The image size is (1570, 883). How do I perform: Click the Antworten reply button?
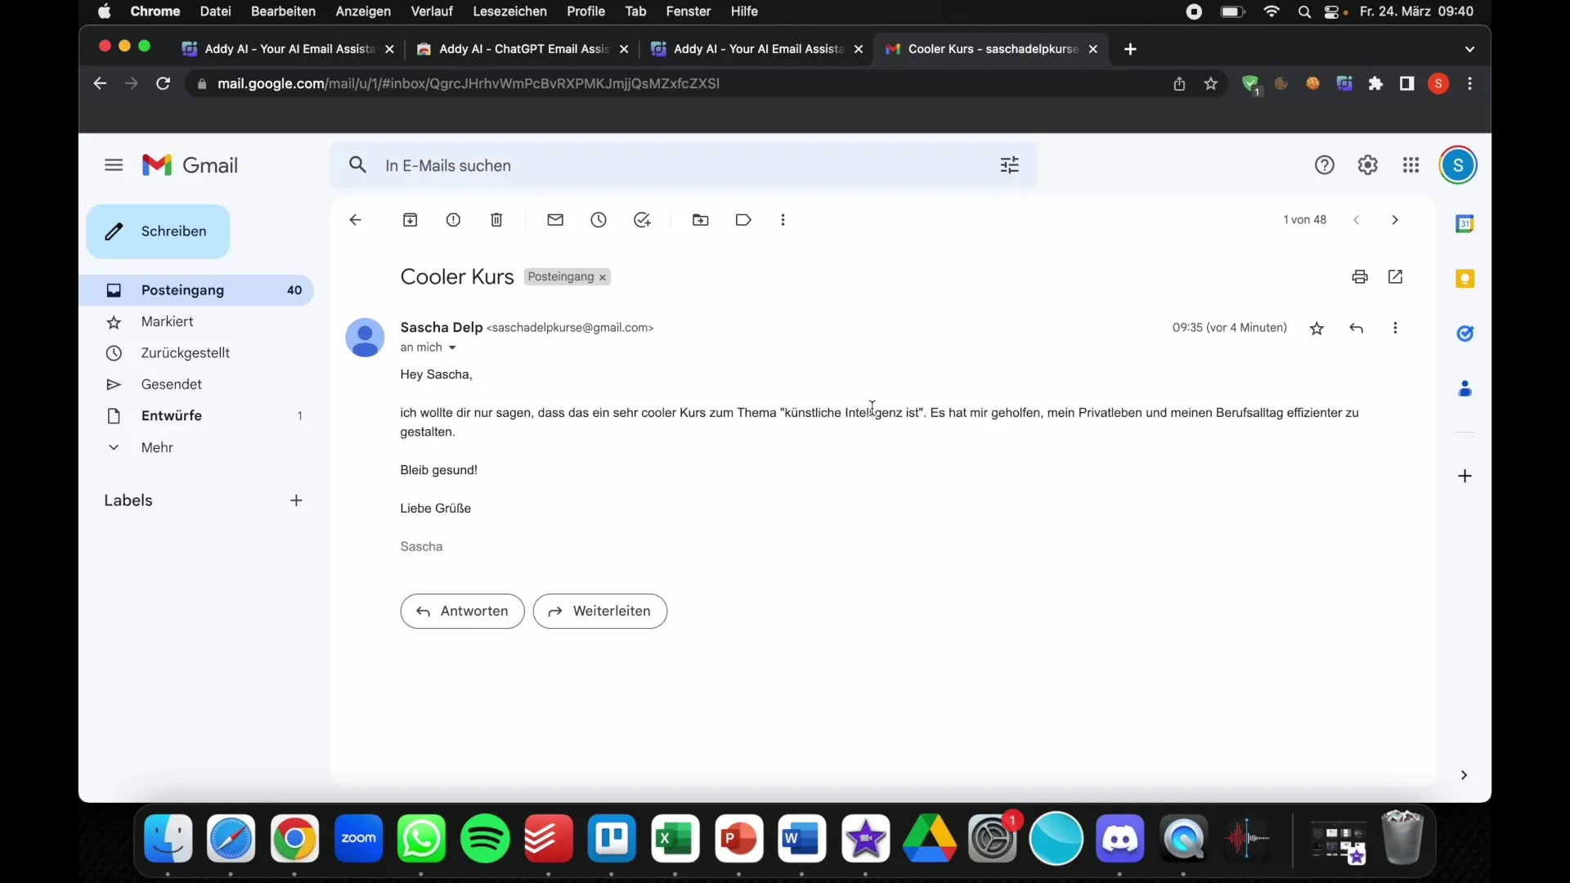461,610
